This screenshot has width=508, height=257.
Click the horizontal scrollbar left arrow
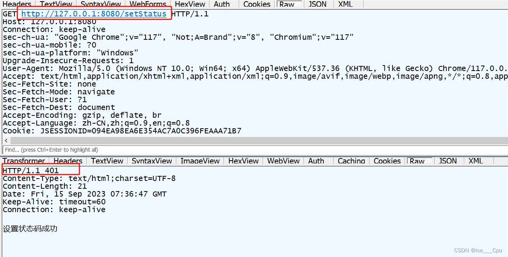coord(6,140)
